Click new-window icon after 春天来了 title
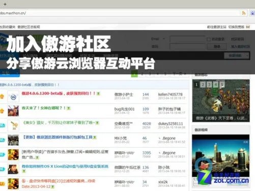 69,108
